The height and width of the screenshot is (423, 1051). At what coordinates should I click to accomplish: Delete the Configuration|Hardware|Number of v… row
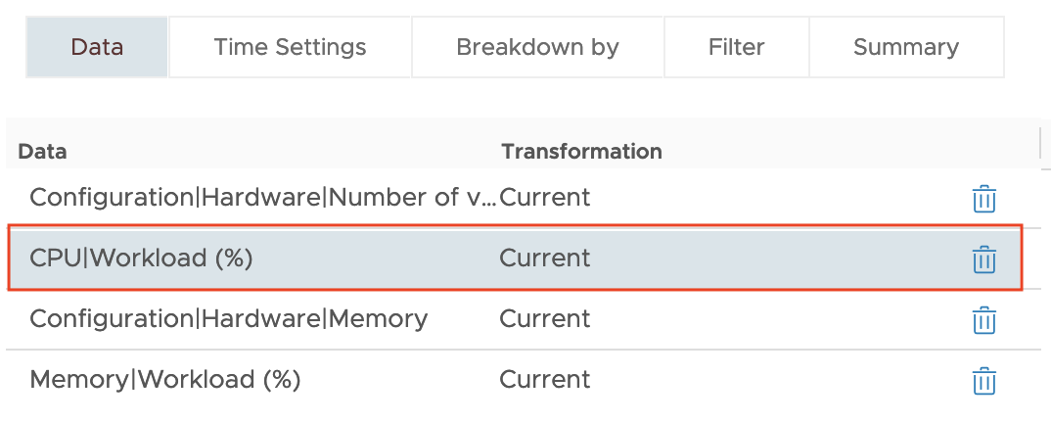983,199
